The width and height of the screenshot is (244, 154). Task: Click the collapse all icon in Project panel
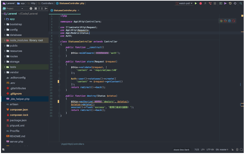pos(36,8)
